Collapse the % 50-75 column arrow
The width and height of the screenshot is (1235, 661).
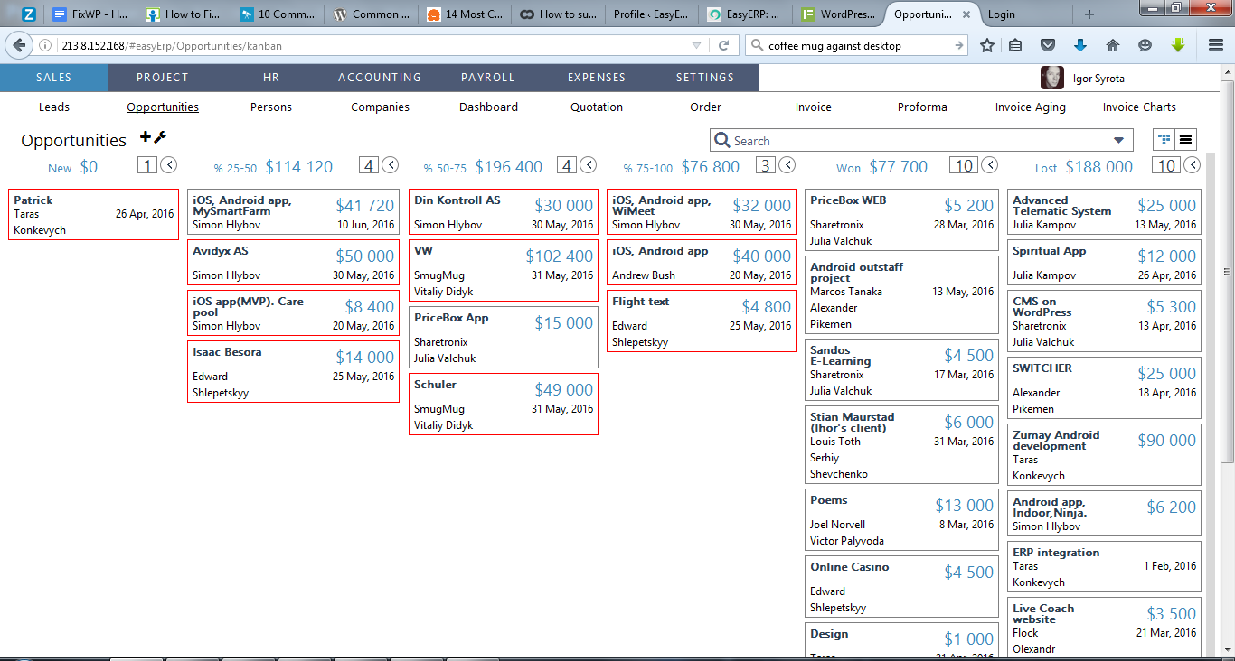pos(588,164)
